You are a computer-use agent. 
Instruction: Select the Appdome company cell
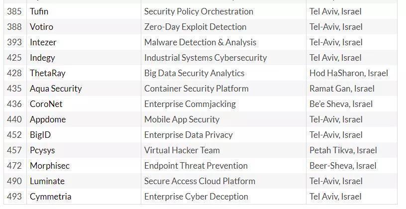click(48, 119)
